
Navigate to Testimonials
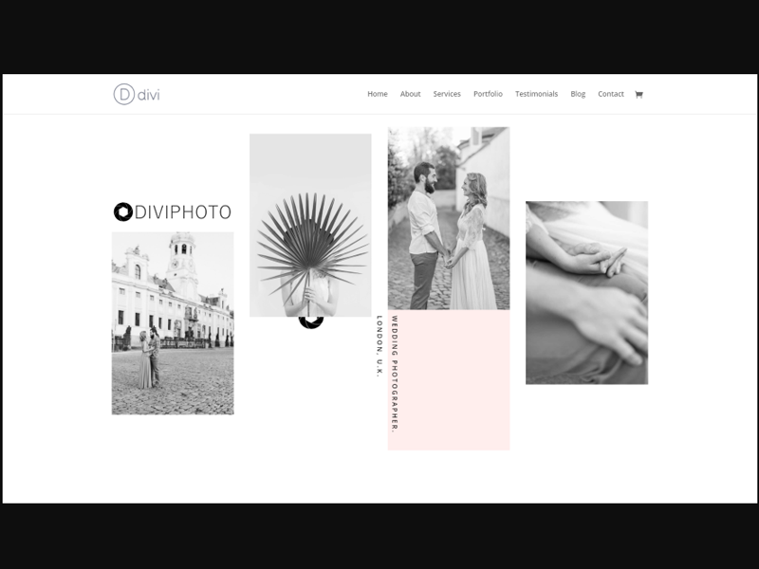536,94
